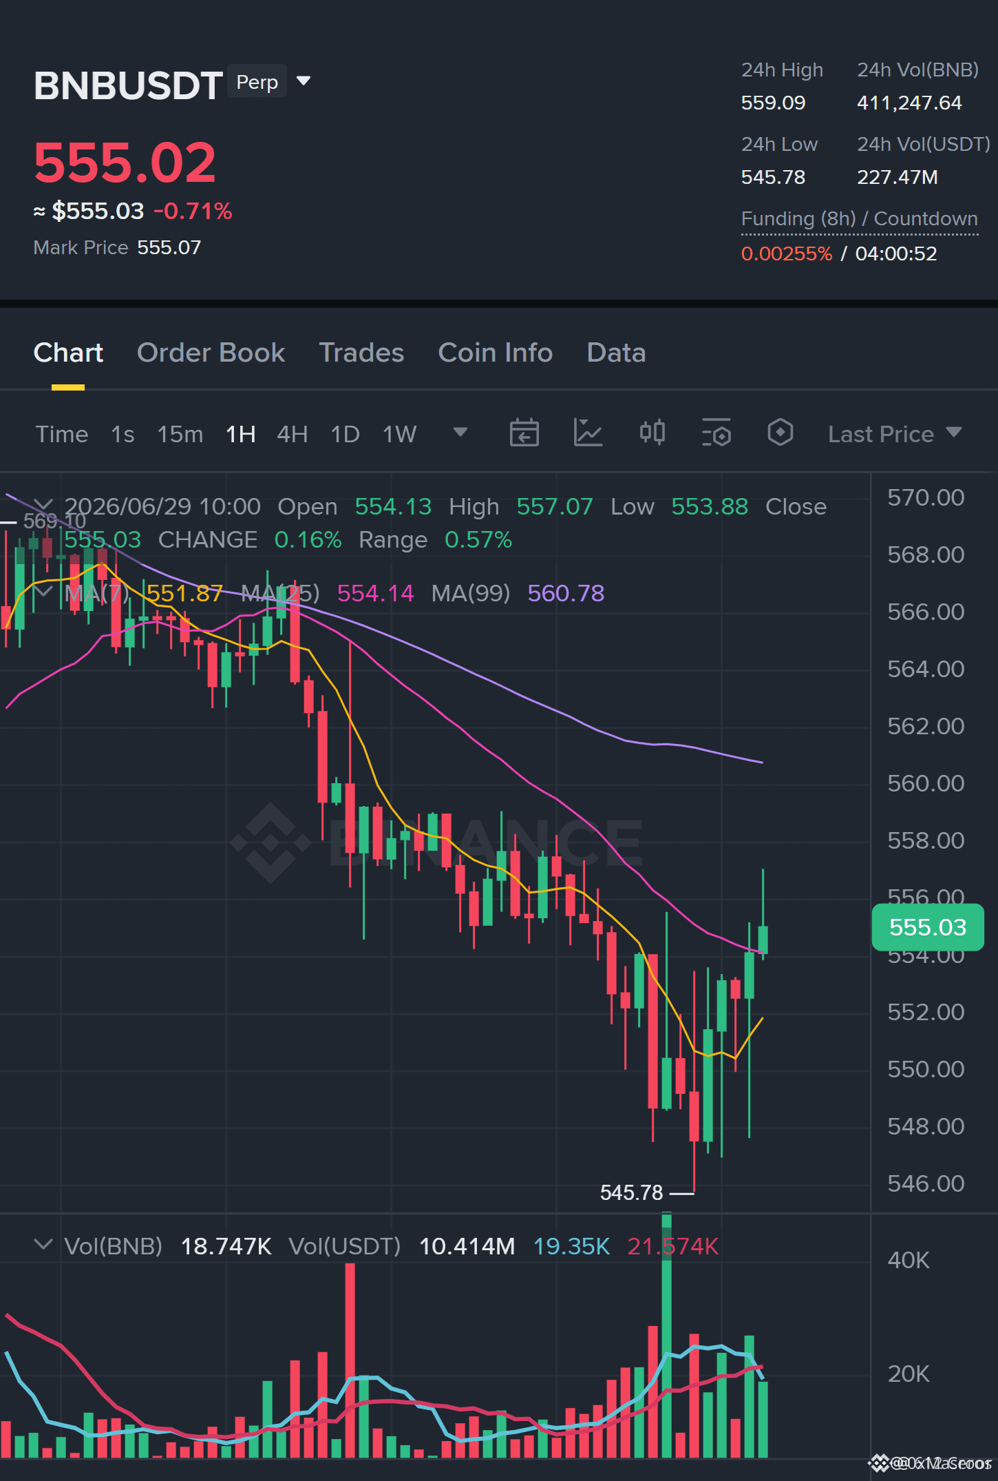Click the MA(7) value 551.87
The width and height of the screenshot is (998, 1481).
coord(184,593)
